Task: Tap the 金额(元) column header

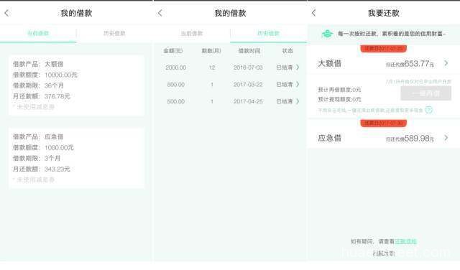Action: pos(172,51)
